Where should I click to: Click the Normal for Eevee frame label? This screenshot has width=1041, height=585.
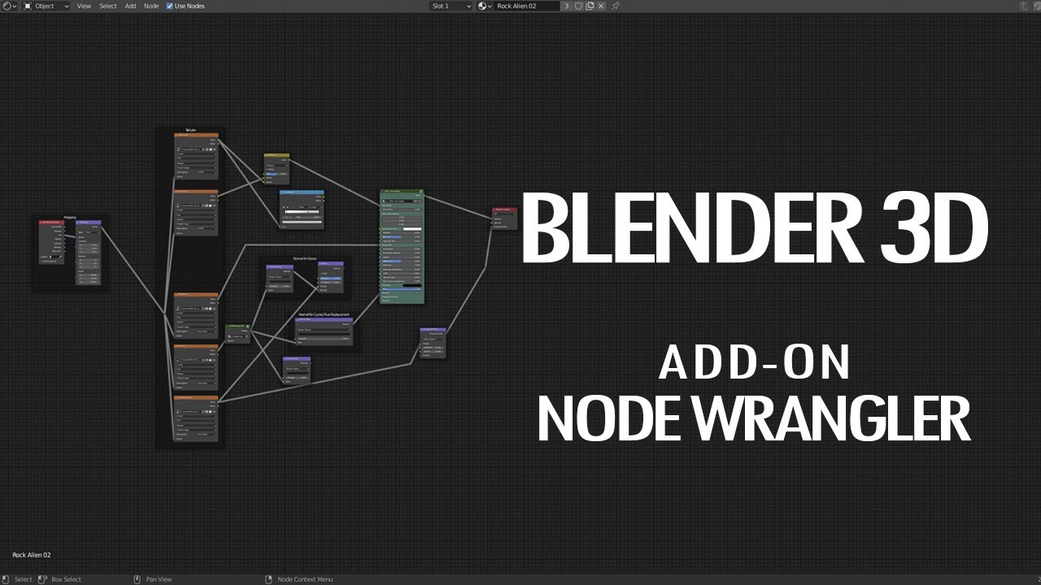point(305,258)
